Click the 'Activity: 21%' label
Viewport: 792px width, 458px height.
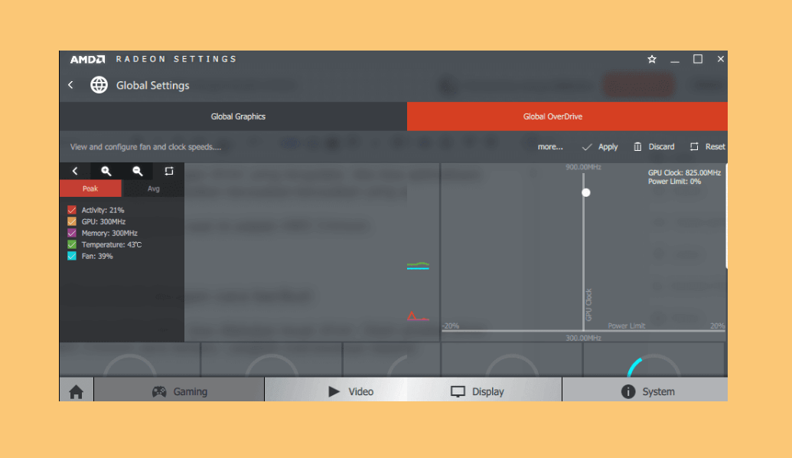pos(103,210)
